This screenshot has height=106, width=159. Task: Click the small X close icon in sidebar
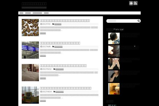tap(135, 46)
